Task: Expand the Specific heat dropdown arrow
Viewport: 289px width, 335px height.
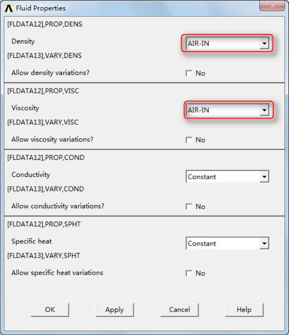Action: [265, 243]
